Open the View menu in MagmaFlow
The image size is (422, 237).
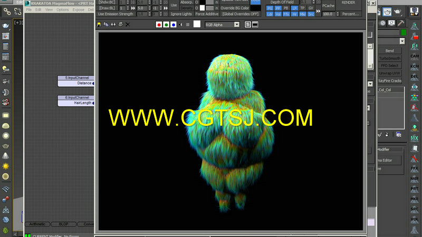pyautogui.click(x=49, y=9)
